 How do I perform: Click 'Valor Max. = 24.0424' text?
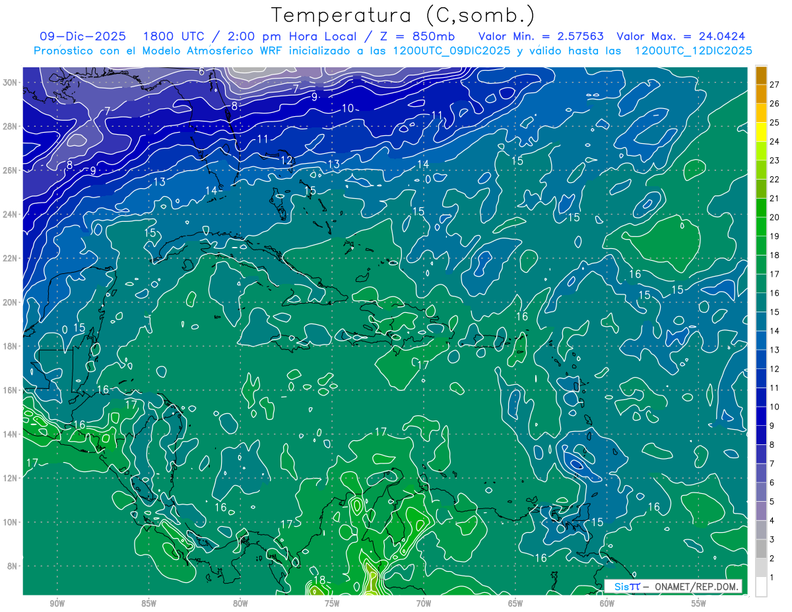681,36
